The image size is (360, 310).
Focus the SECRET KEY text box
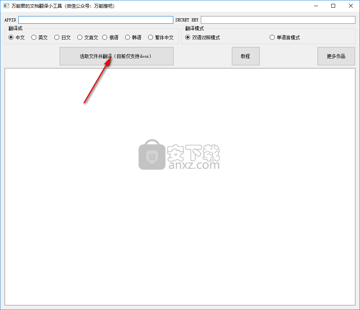278,20
